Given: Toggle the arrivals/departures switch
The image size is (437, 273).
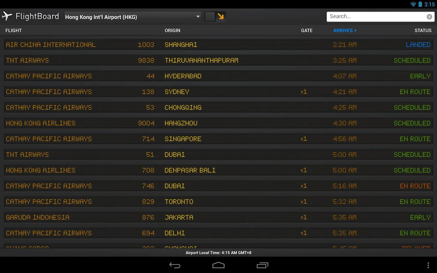Looking at the screenshot, I should (x=215, y=16).
